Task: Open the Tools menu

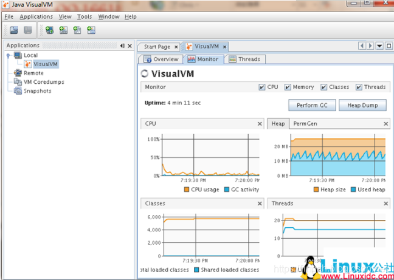Action: (85, 17)
